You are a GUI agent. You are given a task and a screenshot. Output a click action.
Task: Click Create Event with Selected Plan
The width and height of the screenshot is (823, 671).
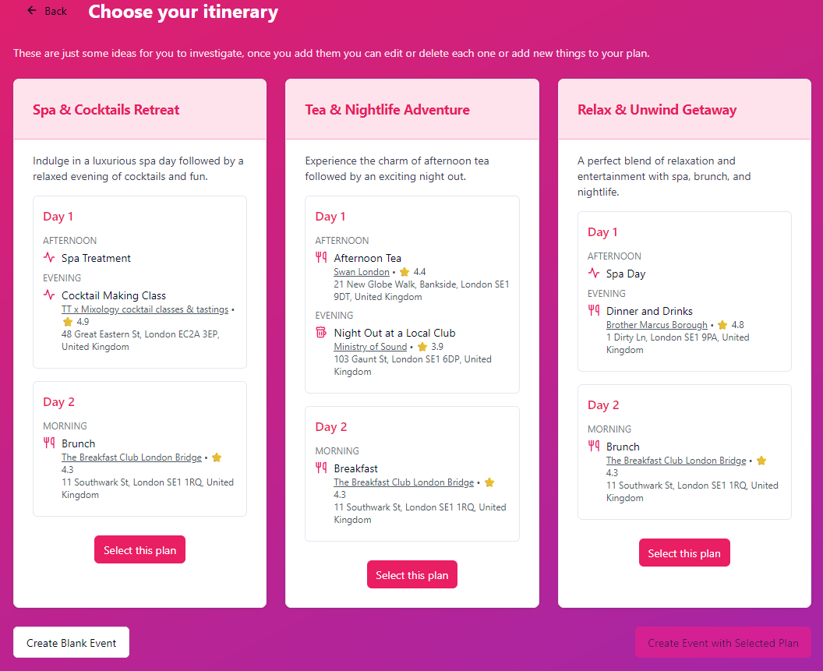[723, 643]
